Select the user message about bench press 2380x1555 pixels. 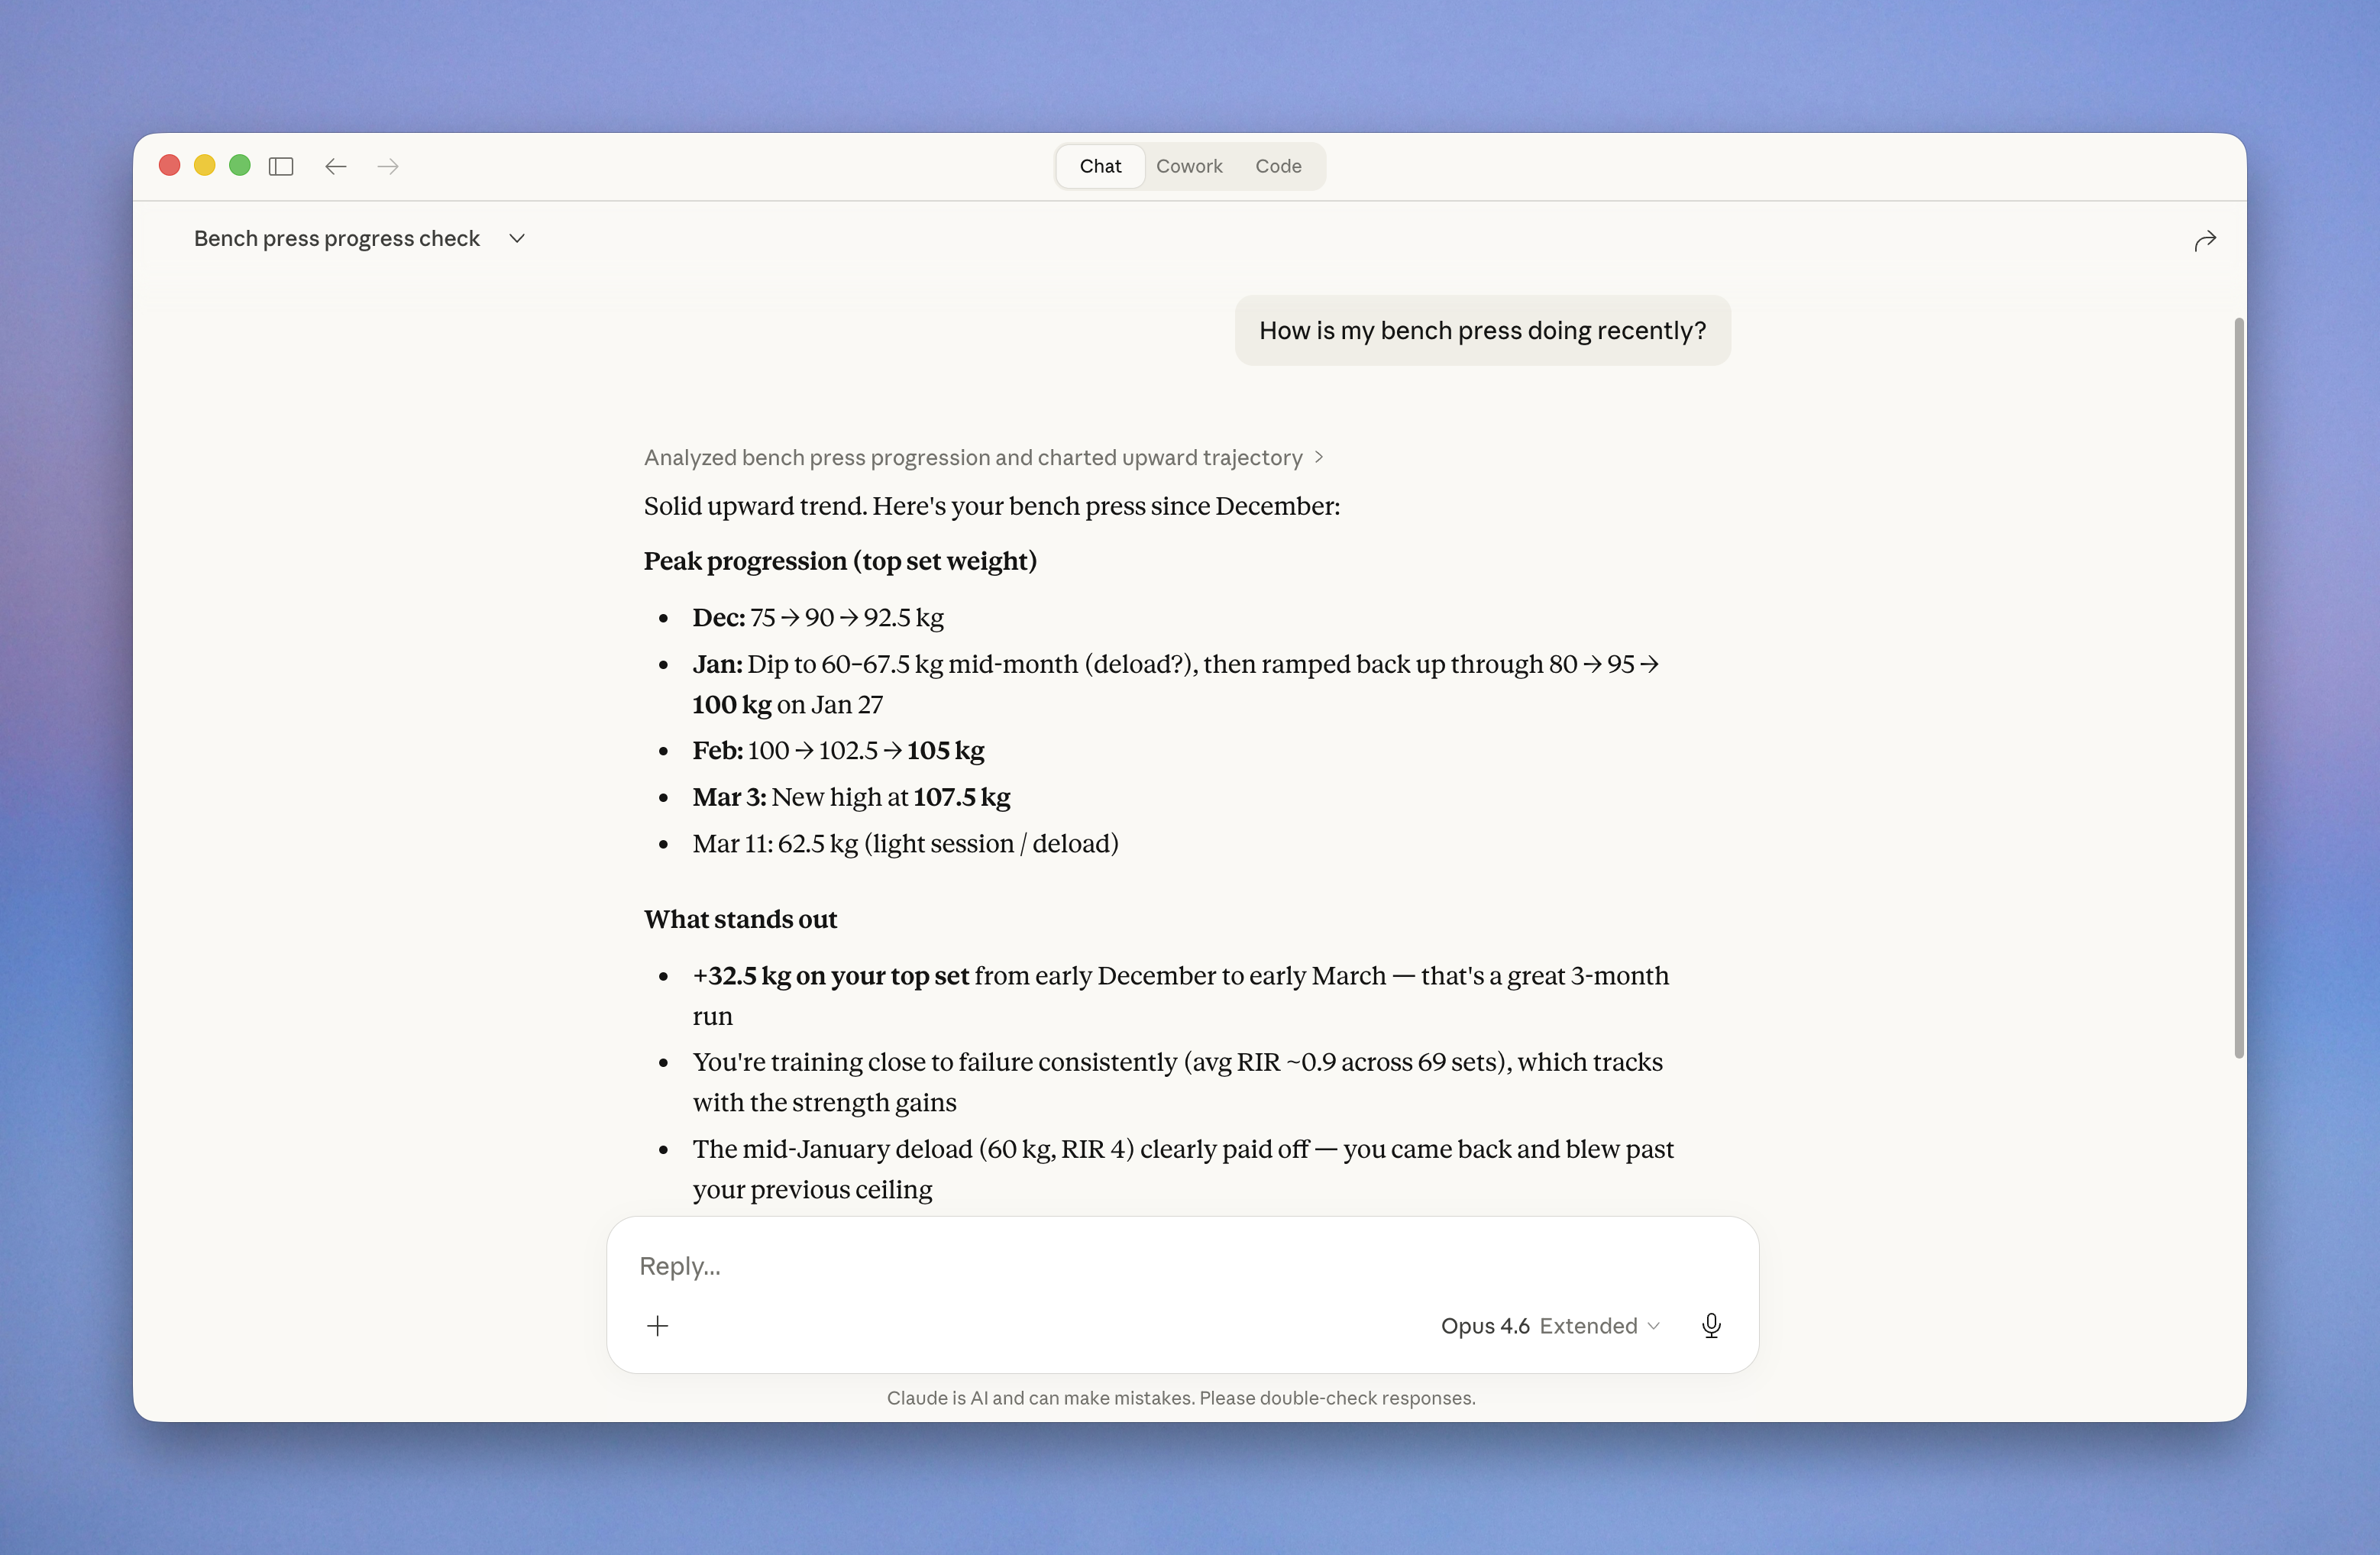click(x=1482, y=331)
